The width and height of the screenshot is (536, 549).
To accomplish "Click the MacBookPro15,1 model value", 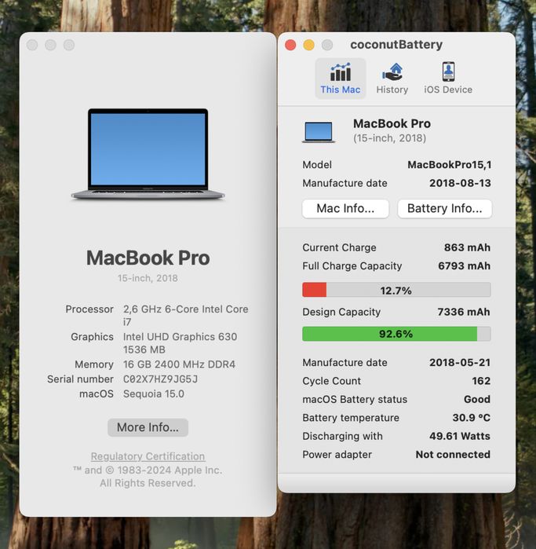I will click(449, 165).
